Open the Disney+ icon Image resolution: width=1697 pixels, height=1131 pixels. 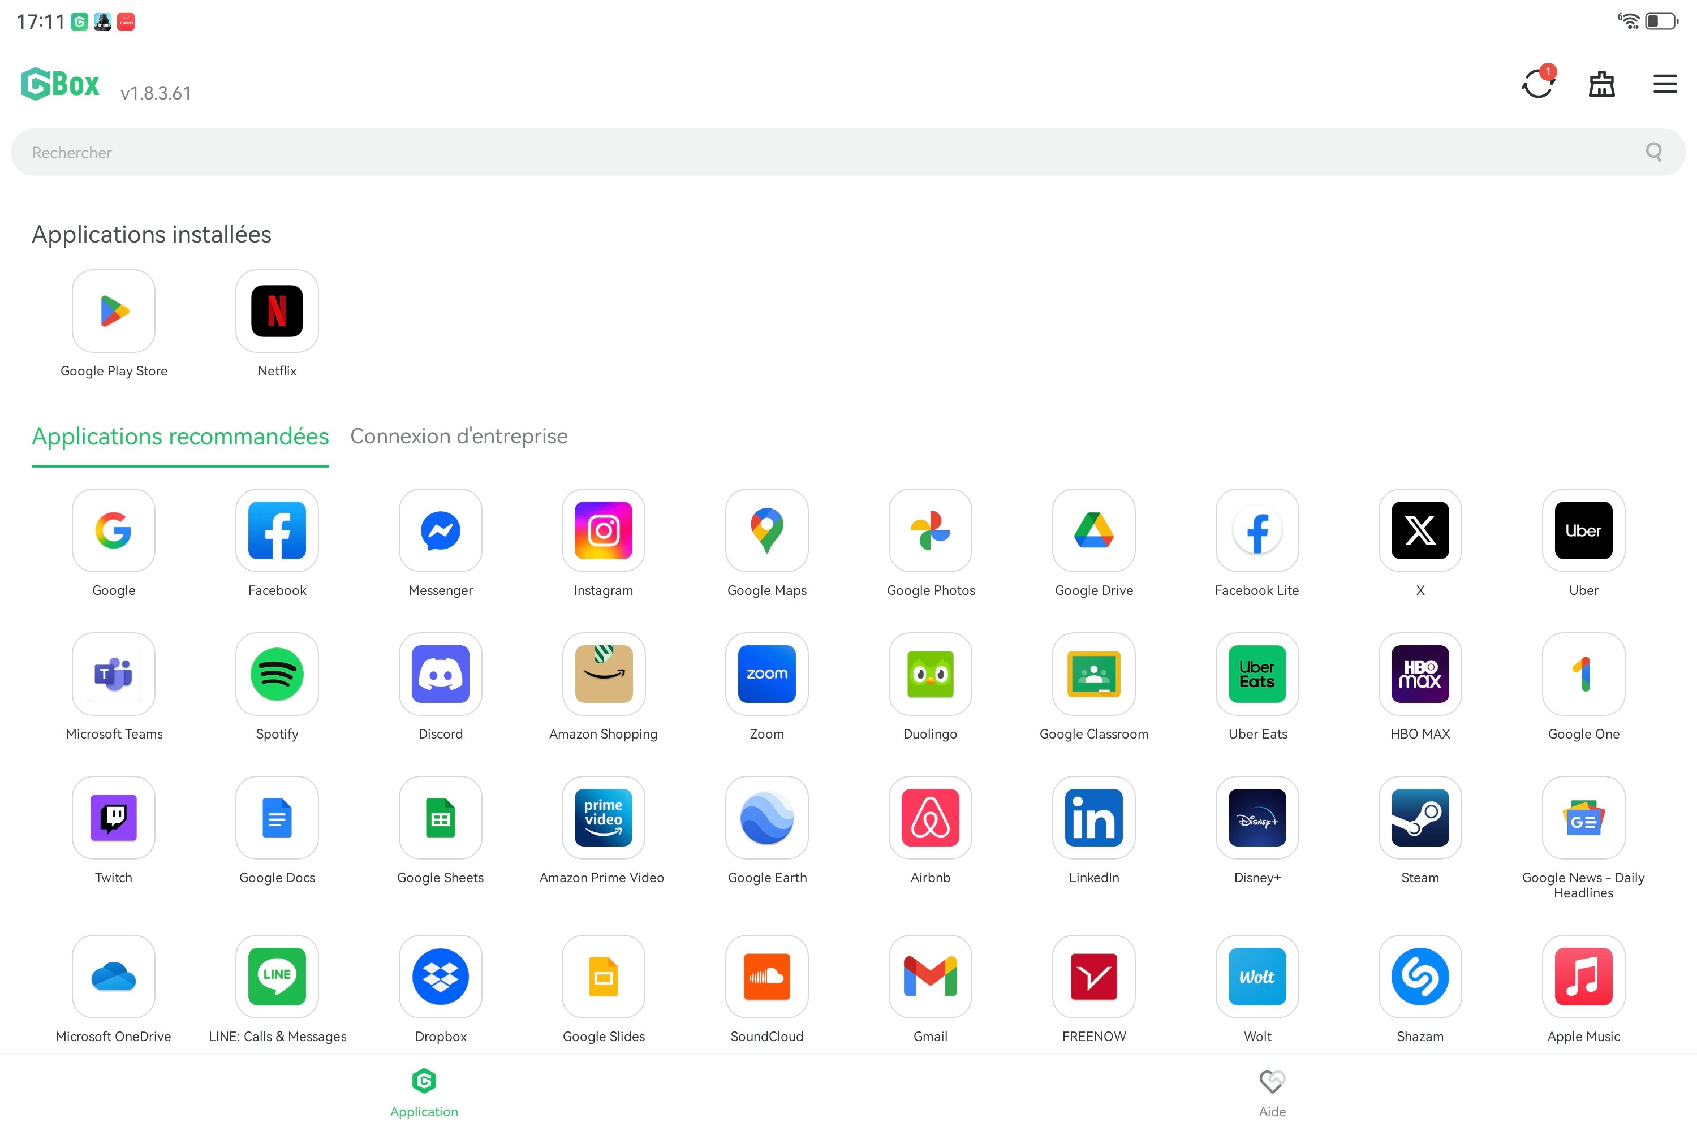click(1257, 817)
